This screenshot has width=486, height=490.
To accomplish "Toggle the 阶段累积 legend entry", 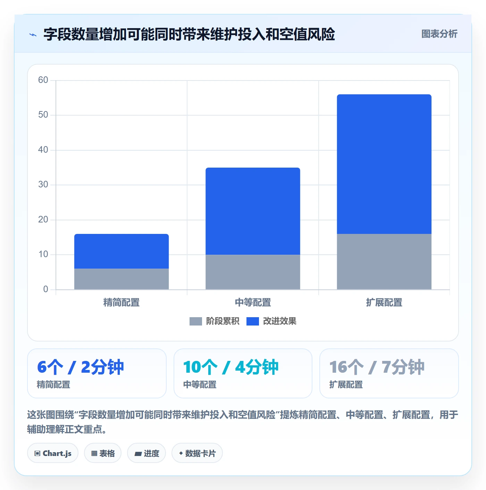I will pyautogui.click(x=214, y=321).
